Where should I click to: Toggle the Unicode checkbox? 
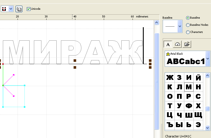(28, 9)
